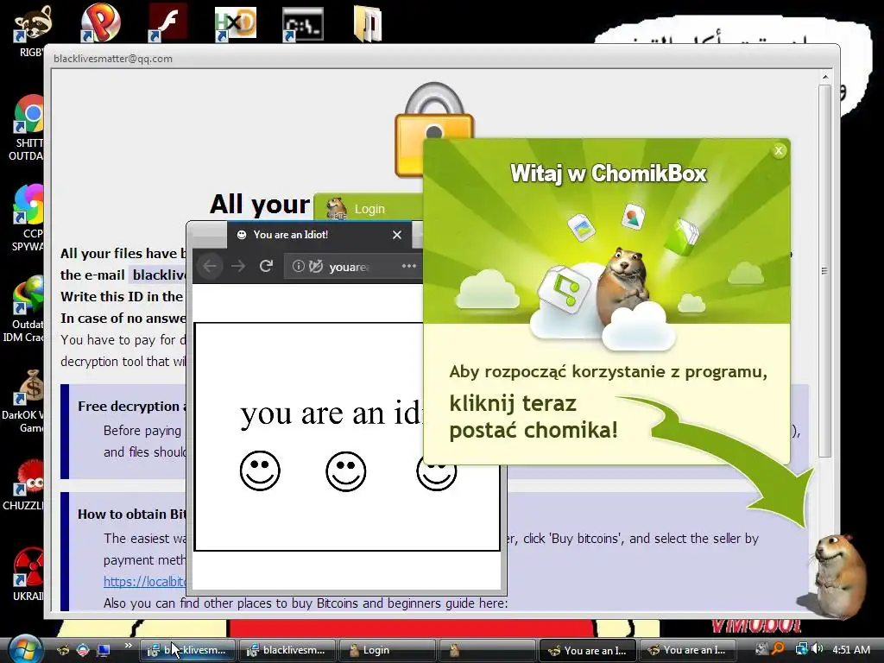The image size is (884, 663).
Task: Click the first smiley face on the page
Action: coord(260,470)
